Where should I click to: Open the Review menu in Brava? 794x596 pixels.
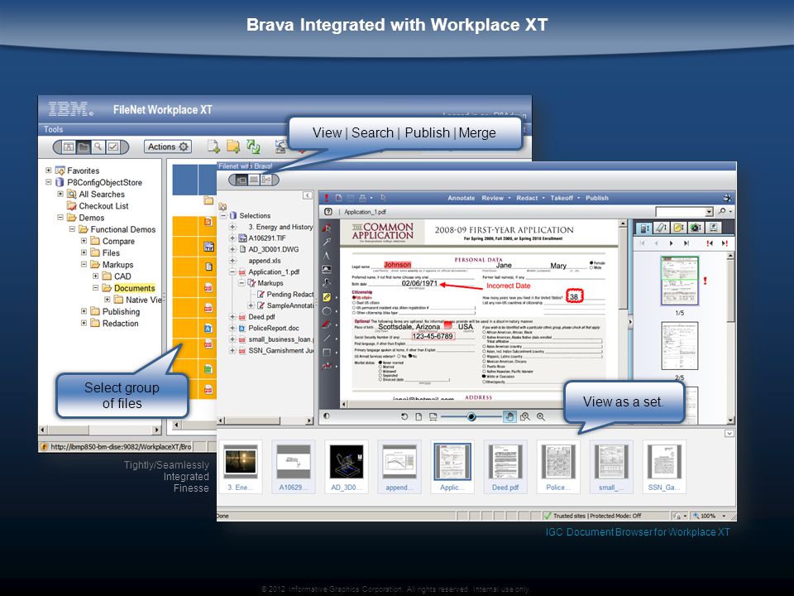coord(493,198)
